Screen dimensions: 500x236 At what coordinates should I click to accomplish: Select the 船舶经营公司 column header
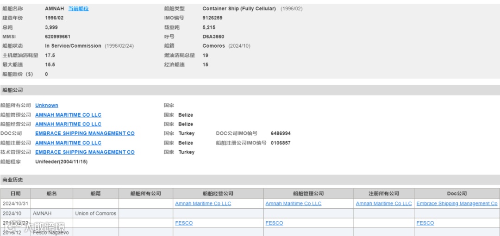(x=218, y=193)
